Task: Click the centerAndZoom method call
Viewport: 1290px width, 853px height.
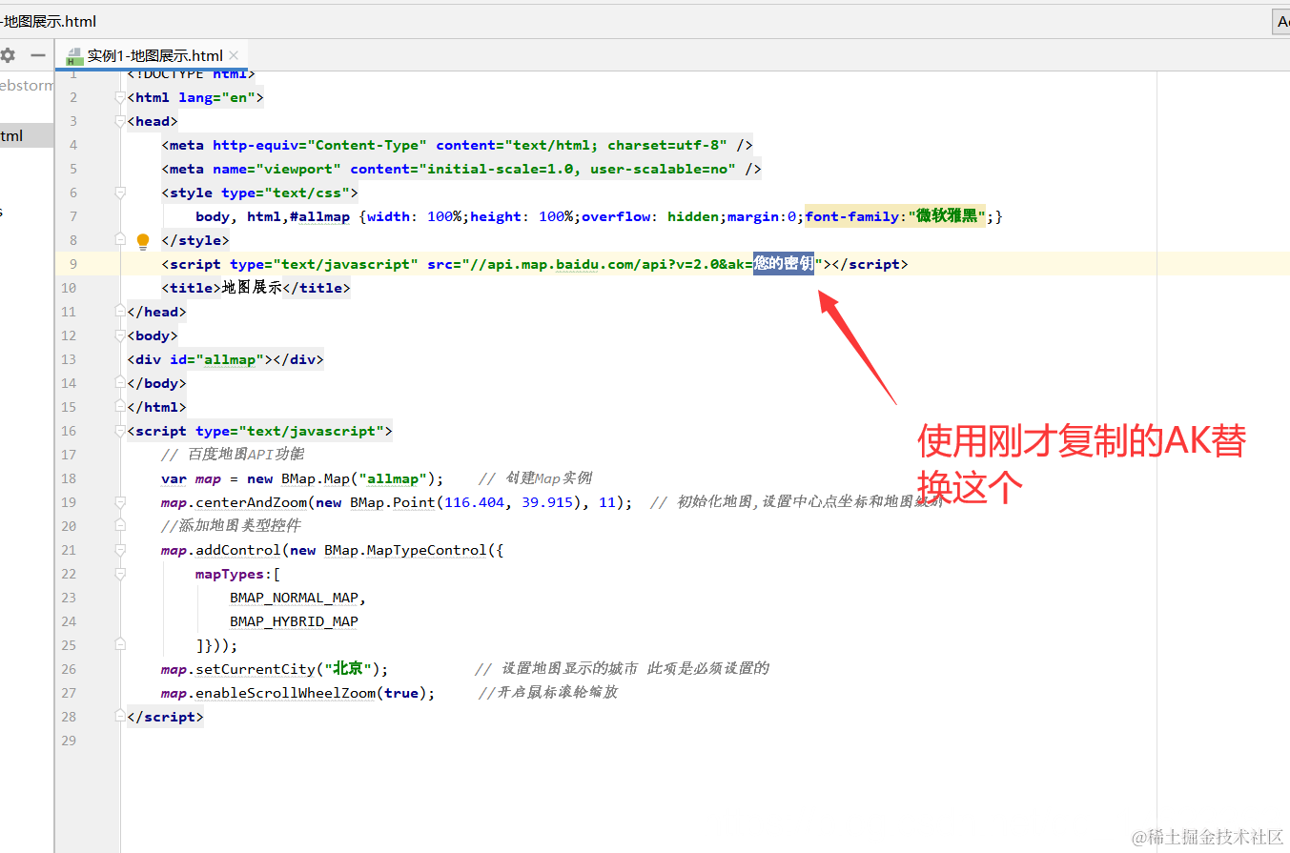Action: click(x=251, y=502)
